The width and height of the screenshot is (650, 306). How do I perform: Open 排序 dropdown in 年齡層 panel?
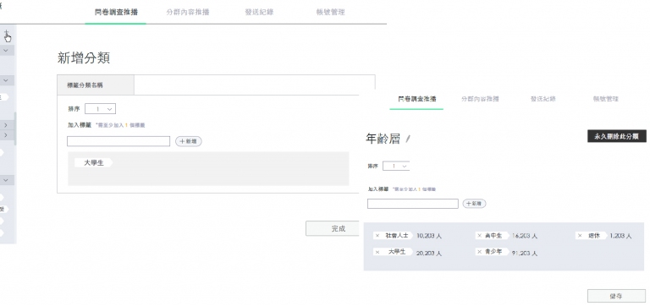(x=396, y=166)
